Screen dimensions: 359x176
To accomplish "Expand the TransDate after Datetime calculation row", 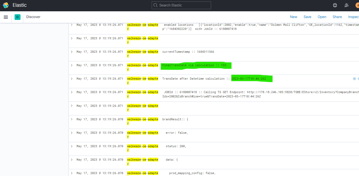I will 72,79.
